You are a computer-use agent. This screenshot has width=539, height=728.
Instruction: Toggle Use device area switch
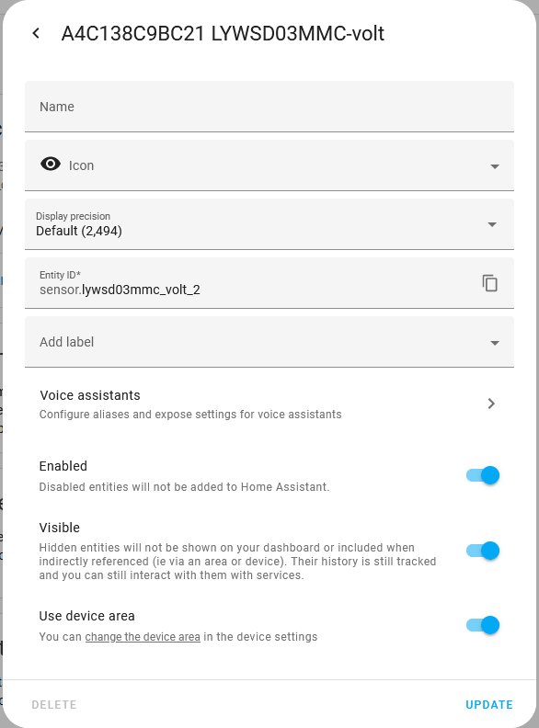point(483,625)
